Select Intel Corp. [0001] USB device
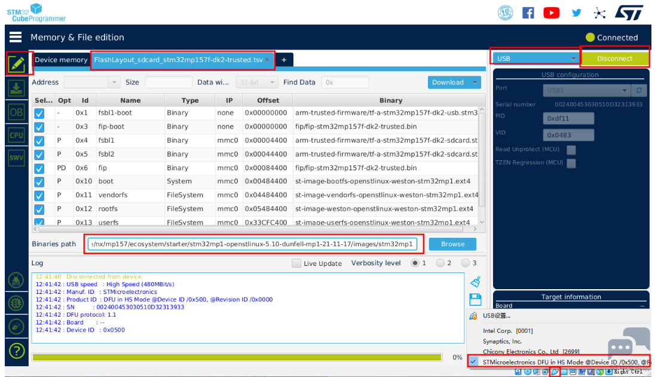 click(x=507, y=330)
